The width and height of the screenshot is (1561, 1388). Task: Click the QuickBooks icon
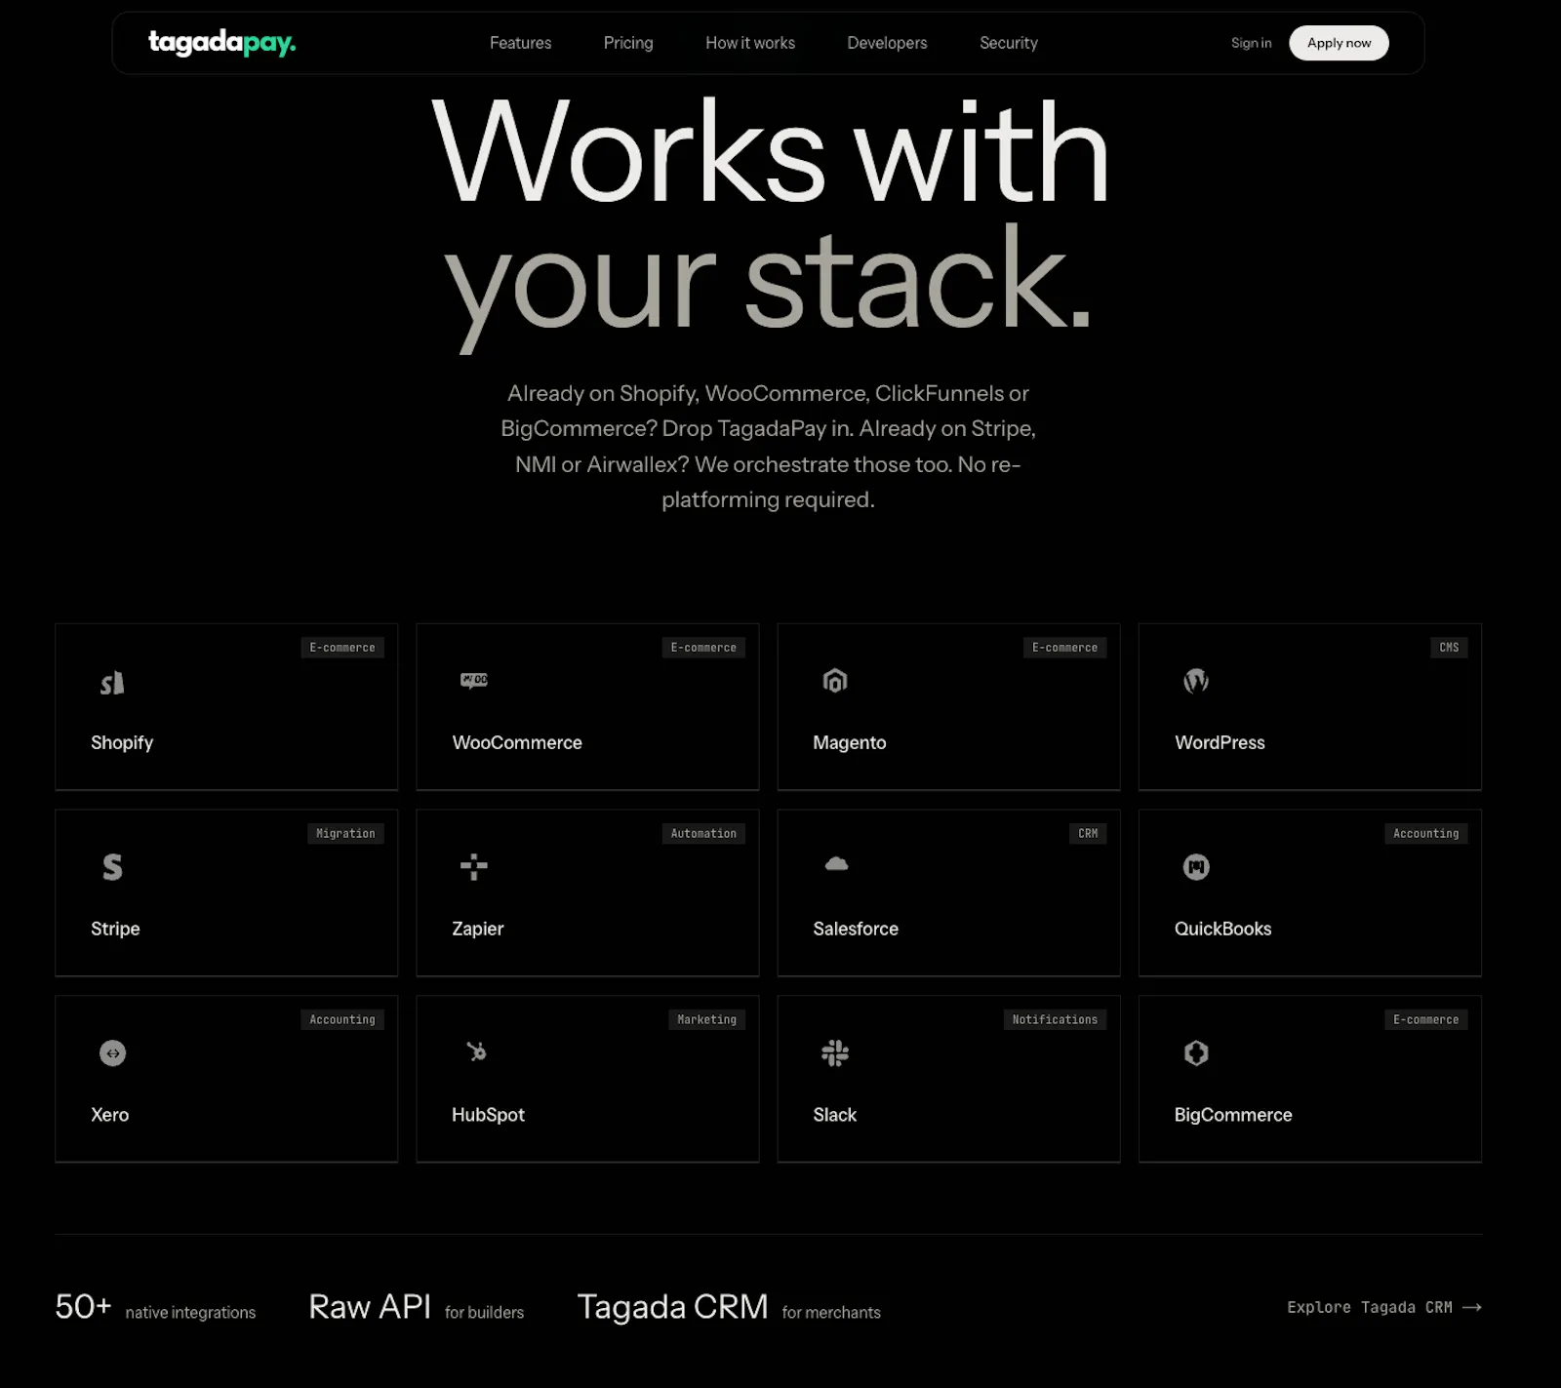[x=1196, y=866]
